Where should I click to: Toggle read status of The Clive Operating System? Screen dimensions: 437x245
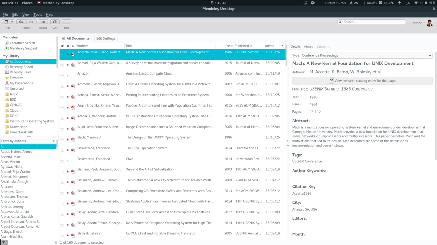68,150
